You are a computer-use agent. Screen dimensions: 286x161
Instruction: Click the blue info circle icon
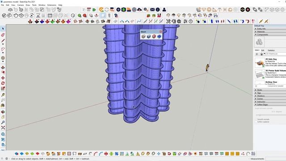click(x=158, y=9)
